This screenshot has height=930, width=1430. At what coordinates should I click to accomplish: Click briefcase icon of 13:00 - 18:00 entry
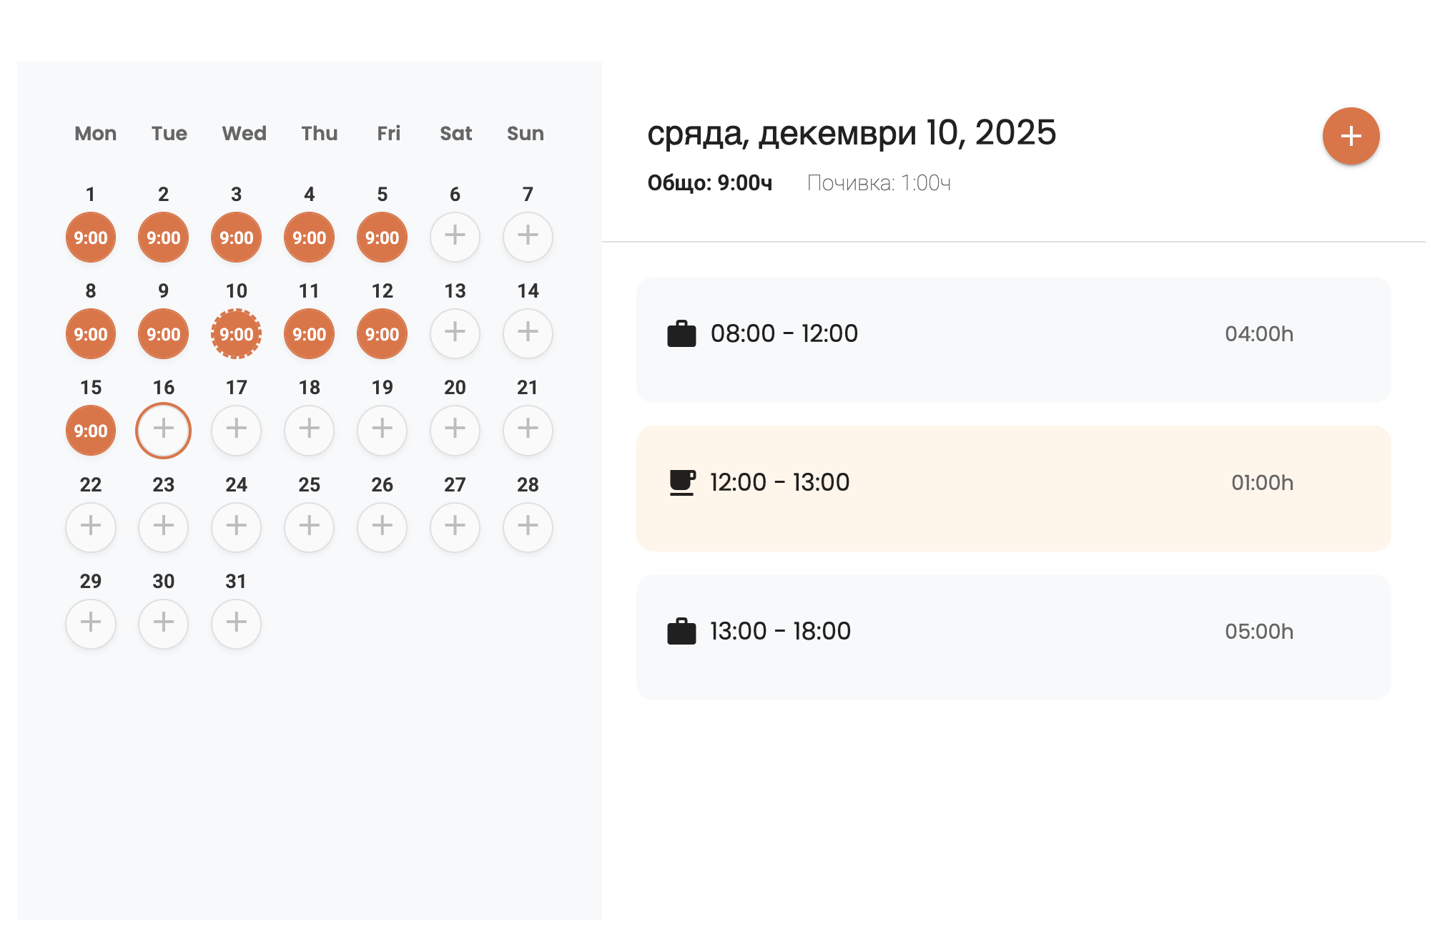(x=681, y=631)
